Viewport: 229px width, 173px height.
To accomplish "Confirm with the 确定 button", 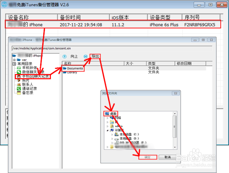I will 148,157.
